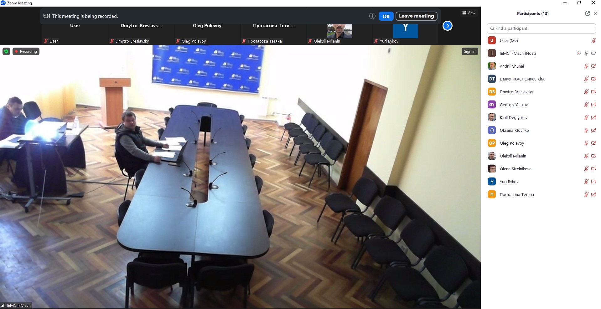Screen dimensions: 601x309
Task: Click the network signal strength icon
Action: (x=3, y=305)
